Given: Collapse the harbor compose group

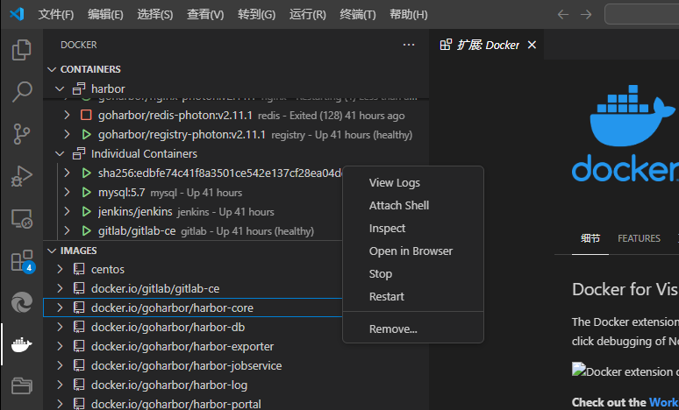Looking at the screenshot, I should (60, 88).
